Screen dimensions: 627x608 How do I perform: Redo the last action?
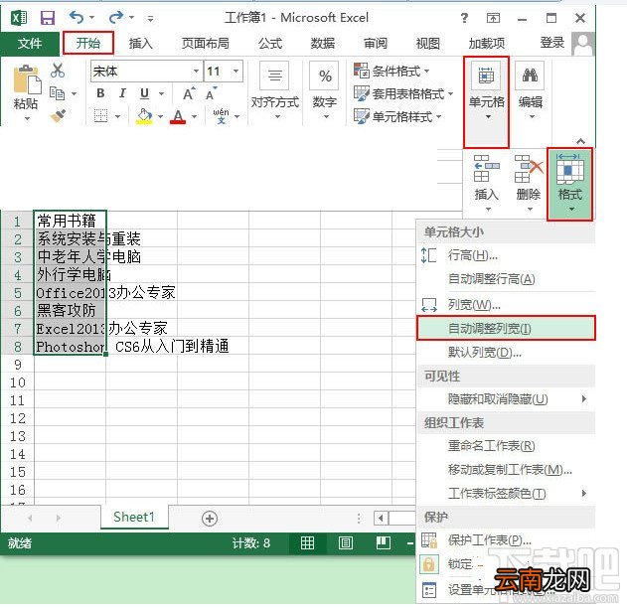(x=116, y=18)
